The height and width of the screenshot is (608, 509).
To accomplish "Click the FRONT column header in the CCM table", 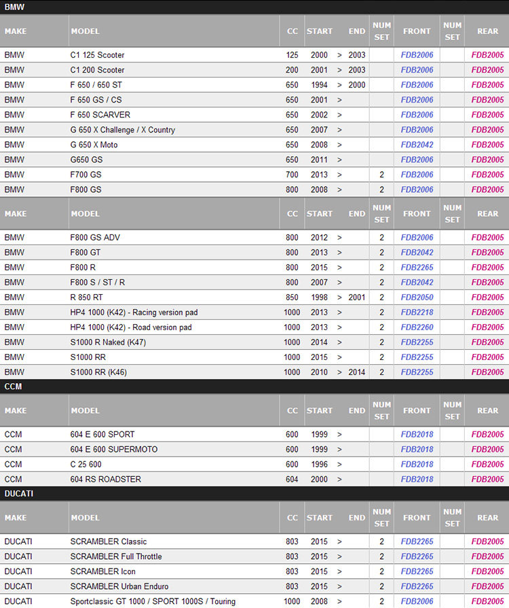I will [417, 410].
